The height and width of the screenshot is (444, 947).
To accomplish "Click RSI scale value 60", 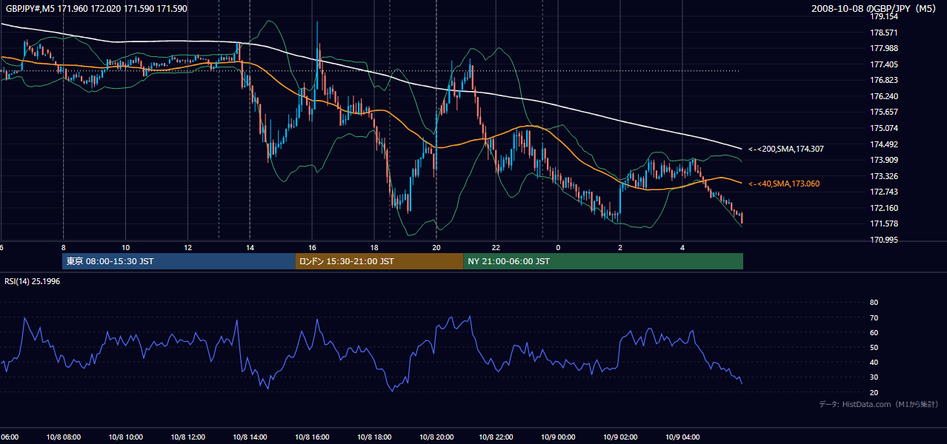I will click(x=874, y=332).
